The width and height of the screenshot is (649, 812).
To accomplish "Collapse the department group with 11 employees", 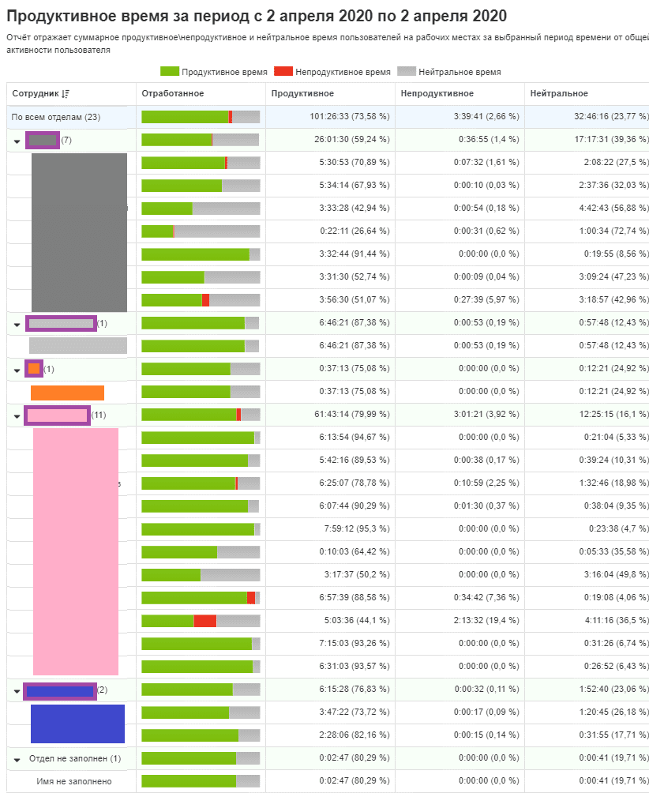I will (x=17, y=415).
